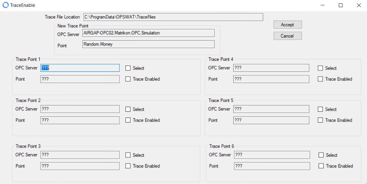
Task: Enable Trace Enabled checkbox in Trace Point 1
Action: tap(128, 79)
